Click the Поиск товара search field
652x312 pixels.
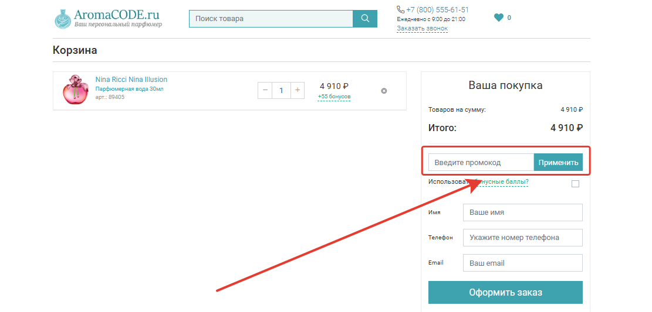(271, 19)
